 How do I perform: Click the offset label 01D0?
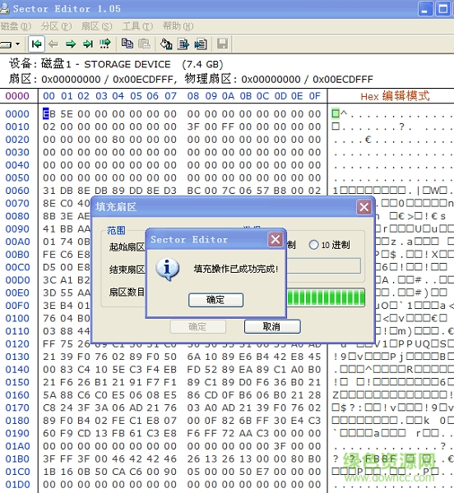[17, 484]
